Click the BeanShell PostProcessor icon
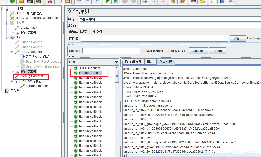The image size is (261, 157). 23,62
